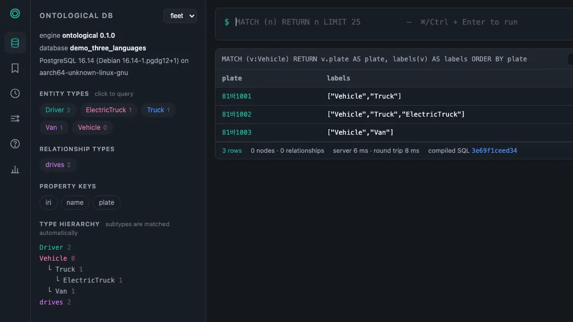The image size is (573, 322).
Task: Select the iri property key chip
Action: pyautogui.click(x=48, y=203)
